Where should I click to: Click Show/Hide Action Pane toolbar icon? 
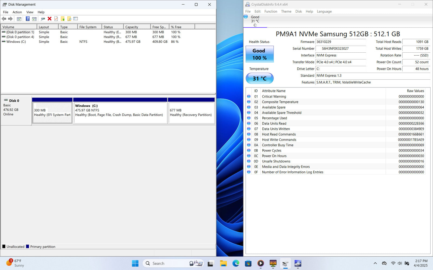[34, 19]
